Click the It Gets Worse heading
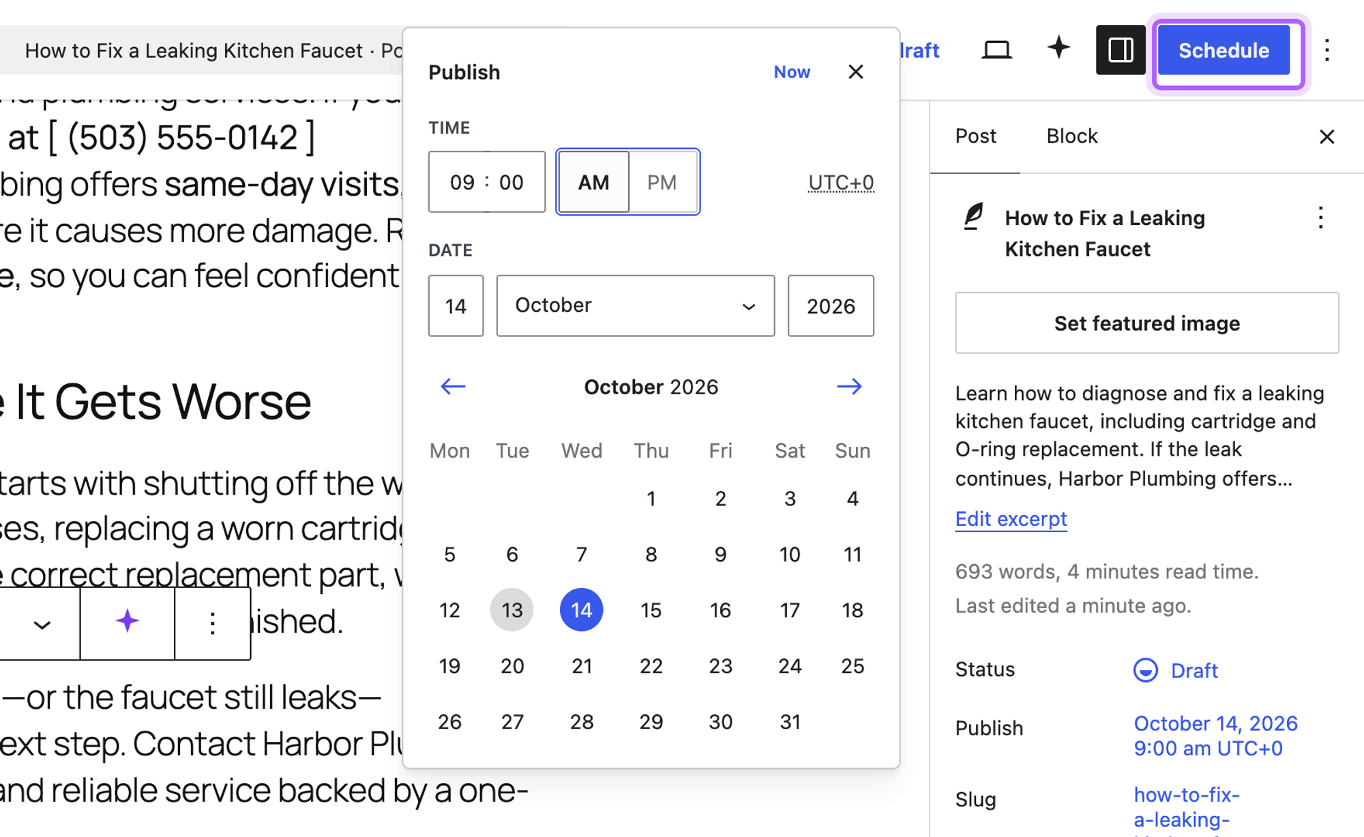Image resolution: width=1364 pixels, height=837 pixels. pos(155,401)
